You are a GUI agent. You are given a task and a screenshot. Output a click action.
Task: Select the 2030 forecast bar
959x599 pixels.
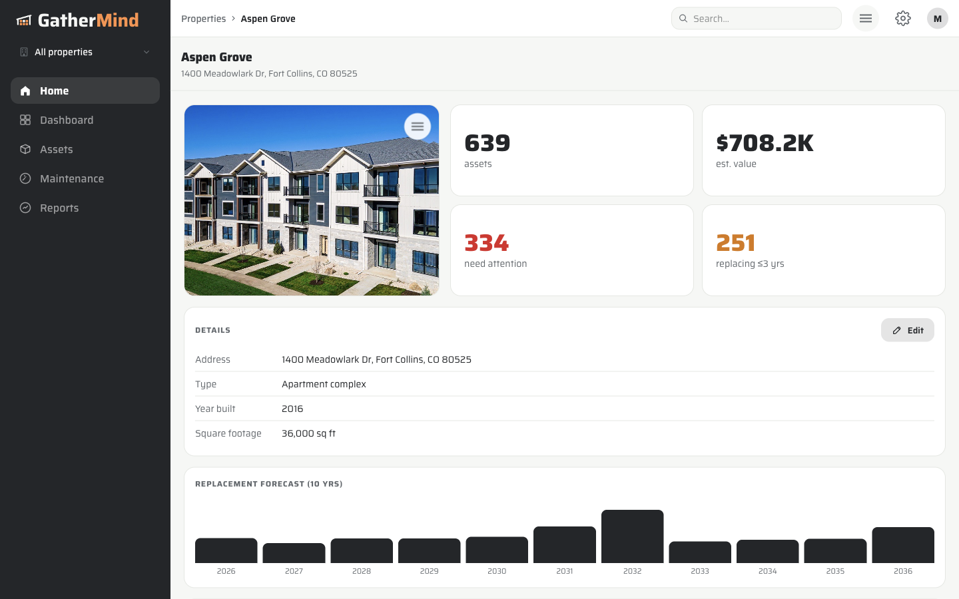(497, 550)
